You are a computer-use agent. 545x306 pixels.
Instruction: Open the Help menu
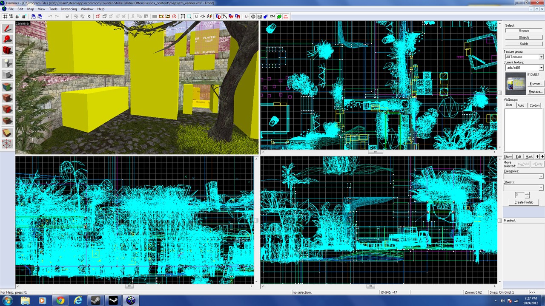pos(101,9)
